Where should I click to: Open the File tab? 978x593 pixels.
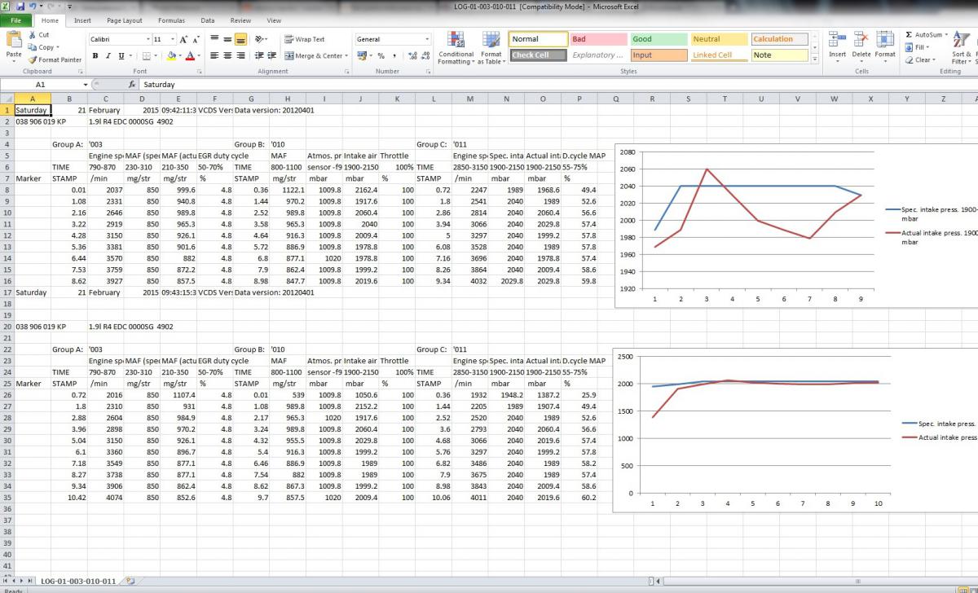point(16,20)
